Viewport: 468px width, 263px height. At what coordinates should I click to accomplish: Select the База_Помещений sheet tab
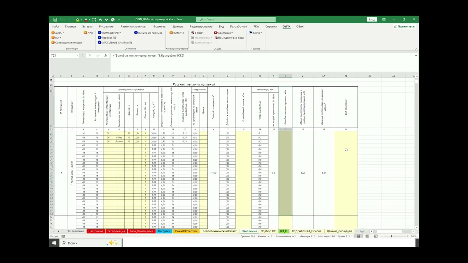pyautogui.click(x=141, y=231)
